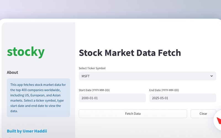Click the green stocky logo
Viewport: 221px width, 138px height.
(26, 52)
